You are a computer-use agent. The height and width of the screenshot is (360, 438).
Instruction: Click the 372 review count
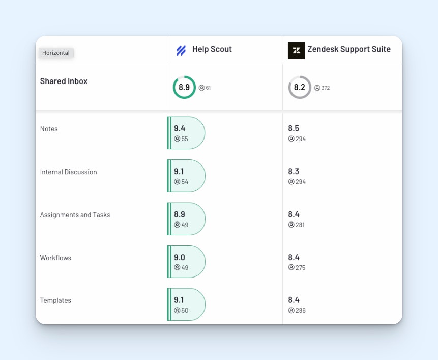pos(326,88)
